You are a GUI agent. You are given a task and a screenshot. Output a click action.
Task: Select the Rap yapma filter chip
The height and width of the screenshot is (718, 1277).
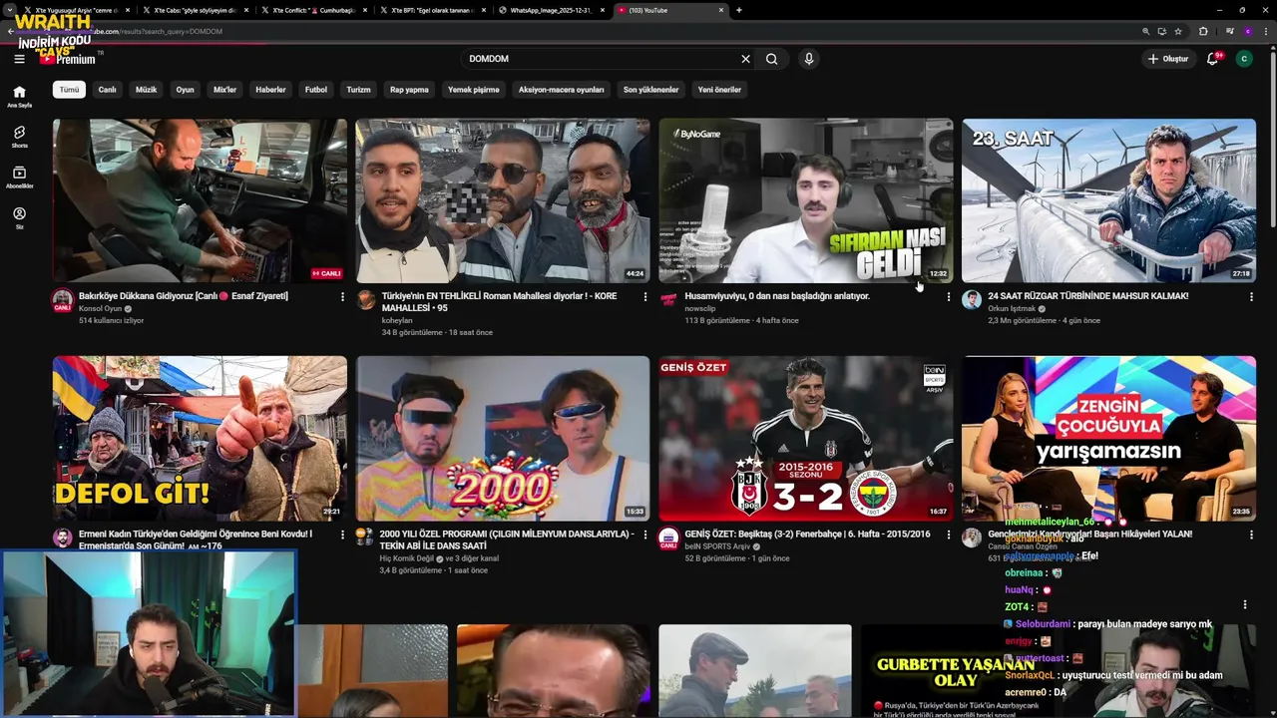point(409,90)
